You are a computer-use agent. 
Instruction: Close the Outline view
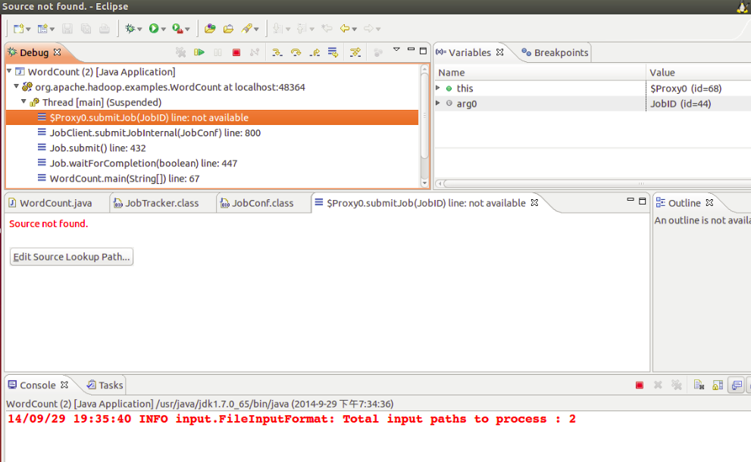coord(709,202)
